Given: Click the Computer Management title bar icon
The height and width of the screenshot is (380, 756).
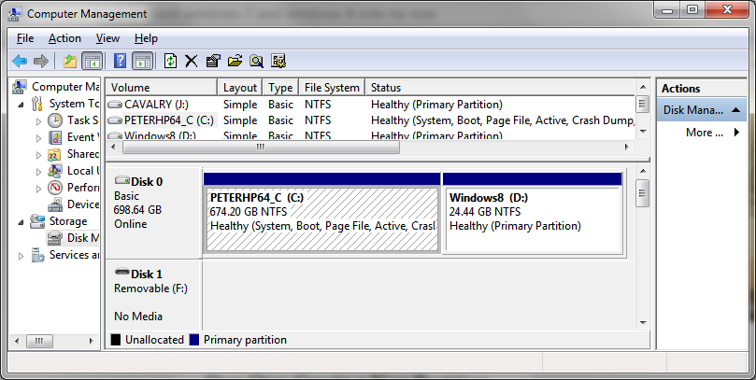Looking at the screenshot, I should tap(16, 12).
